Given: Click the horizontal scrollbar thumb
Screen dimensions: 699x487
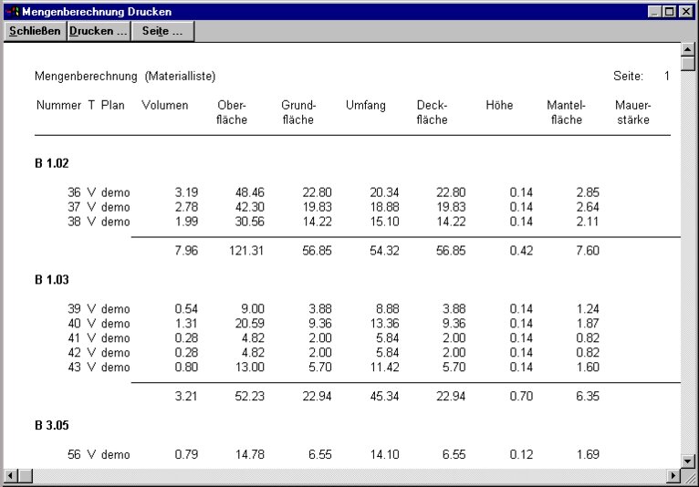Looking at the screenshot, I should point(26,476).
